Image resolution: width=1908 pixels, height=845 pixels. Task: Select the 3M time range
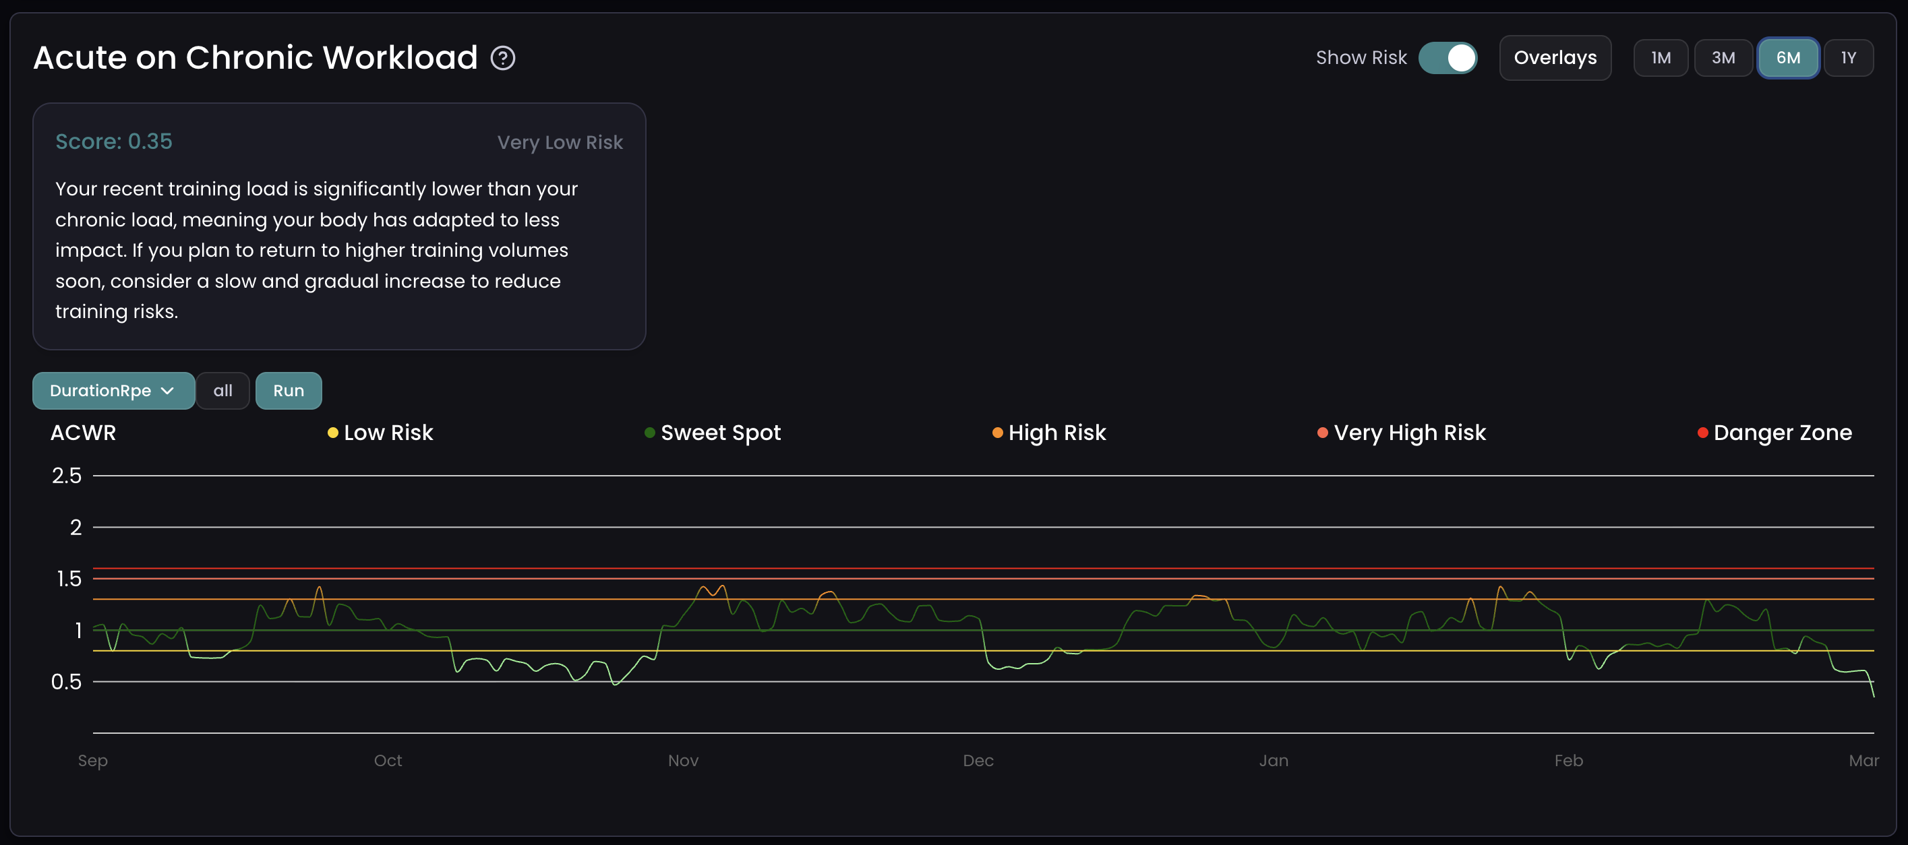(1723, 58)
